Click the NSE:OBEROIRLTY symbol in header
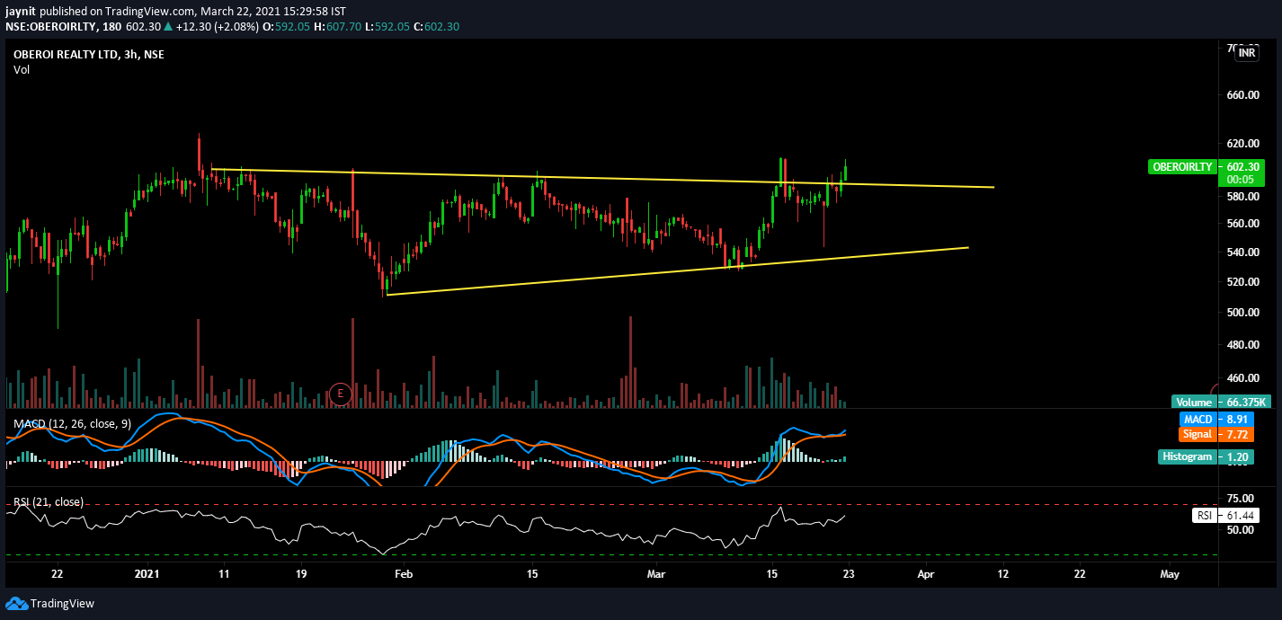The width and height of the screenshot is (1282, 620). [50, 26]
